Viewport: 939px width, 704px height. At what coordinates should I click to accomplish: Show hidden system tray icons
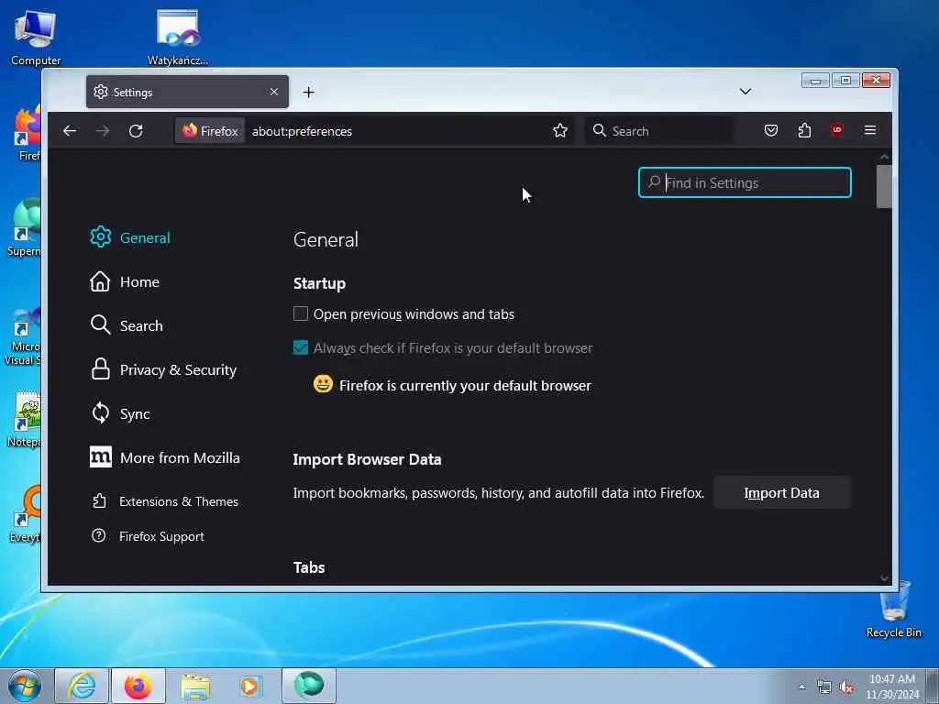[801, 687]
